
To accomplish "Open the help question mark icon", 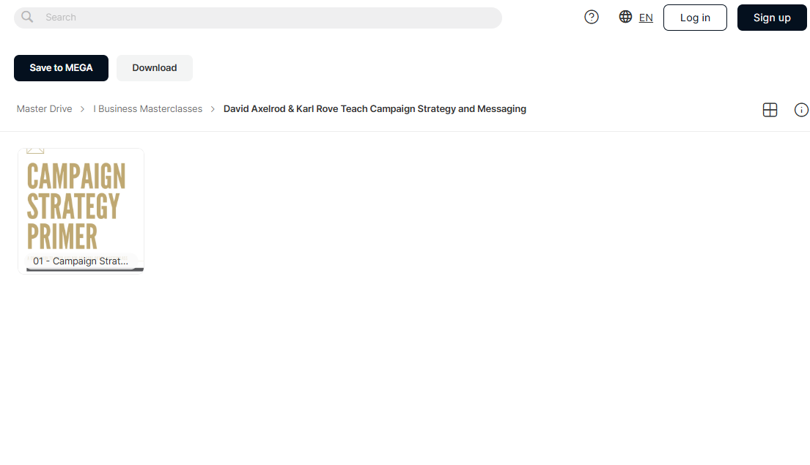I will click(592, 17).
